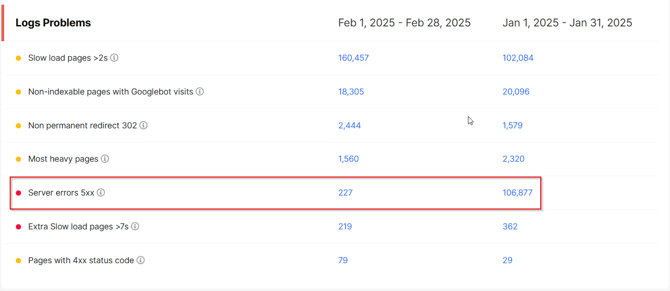
Task: Click info icon beside Most heavy pages
Action: [x=105, y=159]
